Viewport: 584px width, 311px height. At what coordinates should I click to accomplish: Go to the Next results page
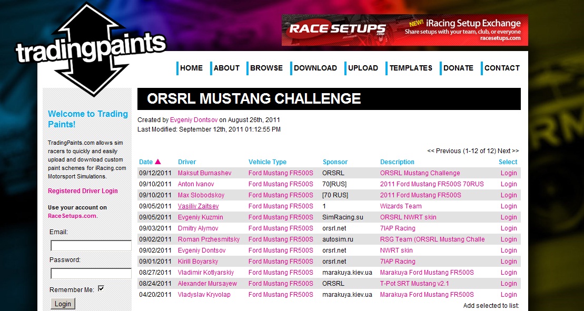508,151
